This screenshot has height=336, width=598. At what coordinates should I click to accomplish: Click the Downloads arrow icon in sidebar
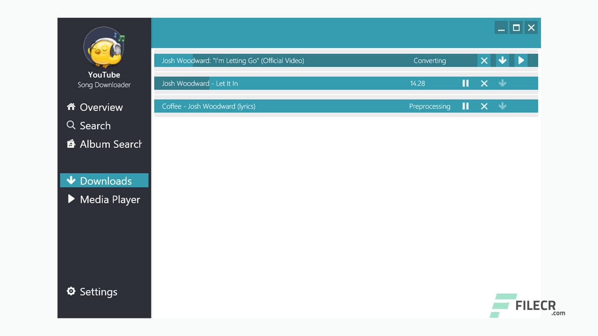pyautogui.click(x=71, y=180)
